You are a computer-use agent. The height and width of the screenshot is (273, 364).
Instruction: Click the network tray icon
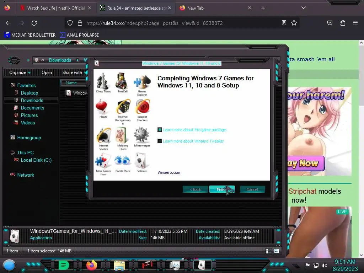pyautogui.click(x=316, y=265)
